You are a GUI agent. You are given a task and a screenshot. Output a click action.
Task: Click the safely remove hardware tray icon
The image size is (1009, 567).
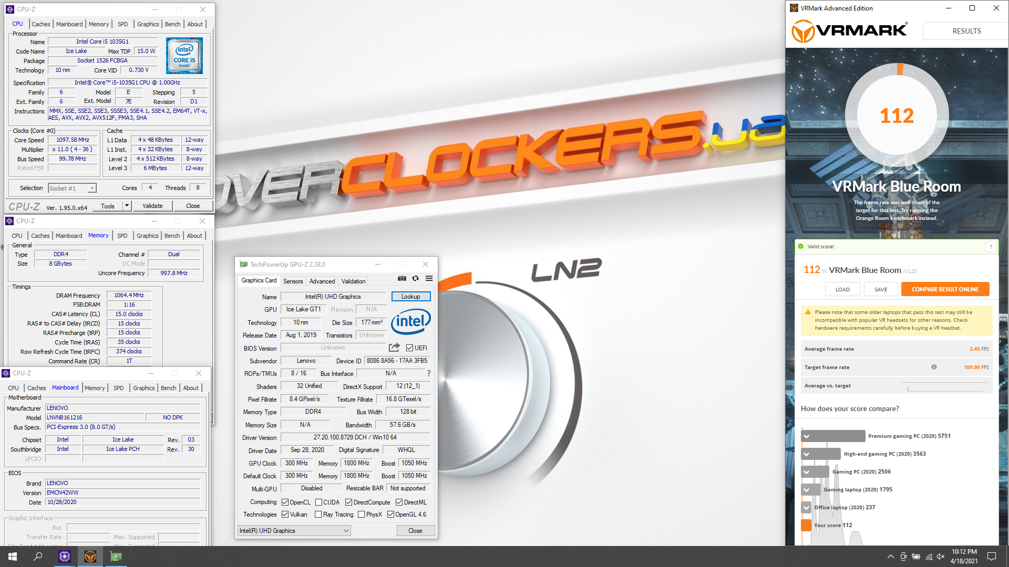903,556
